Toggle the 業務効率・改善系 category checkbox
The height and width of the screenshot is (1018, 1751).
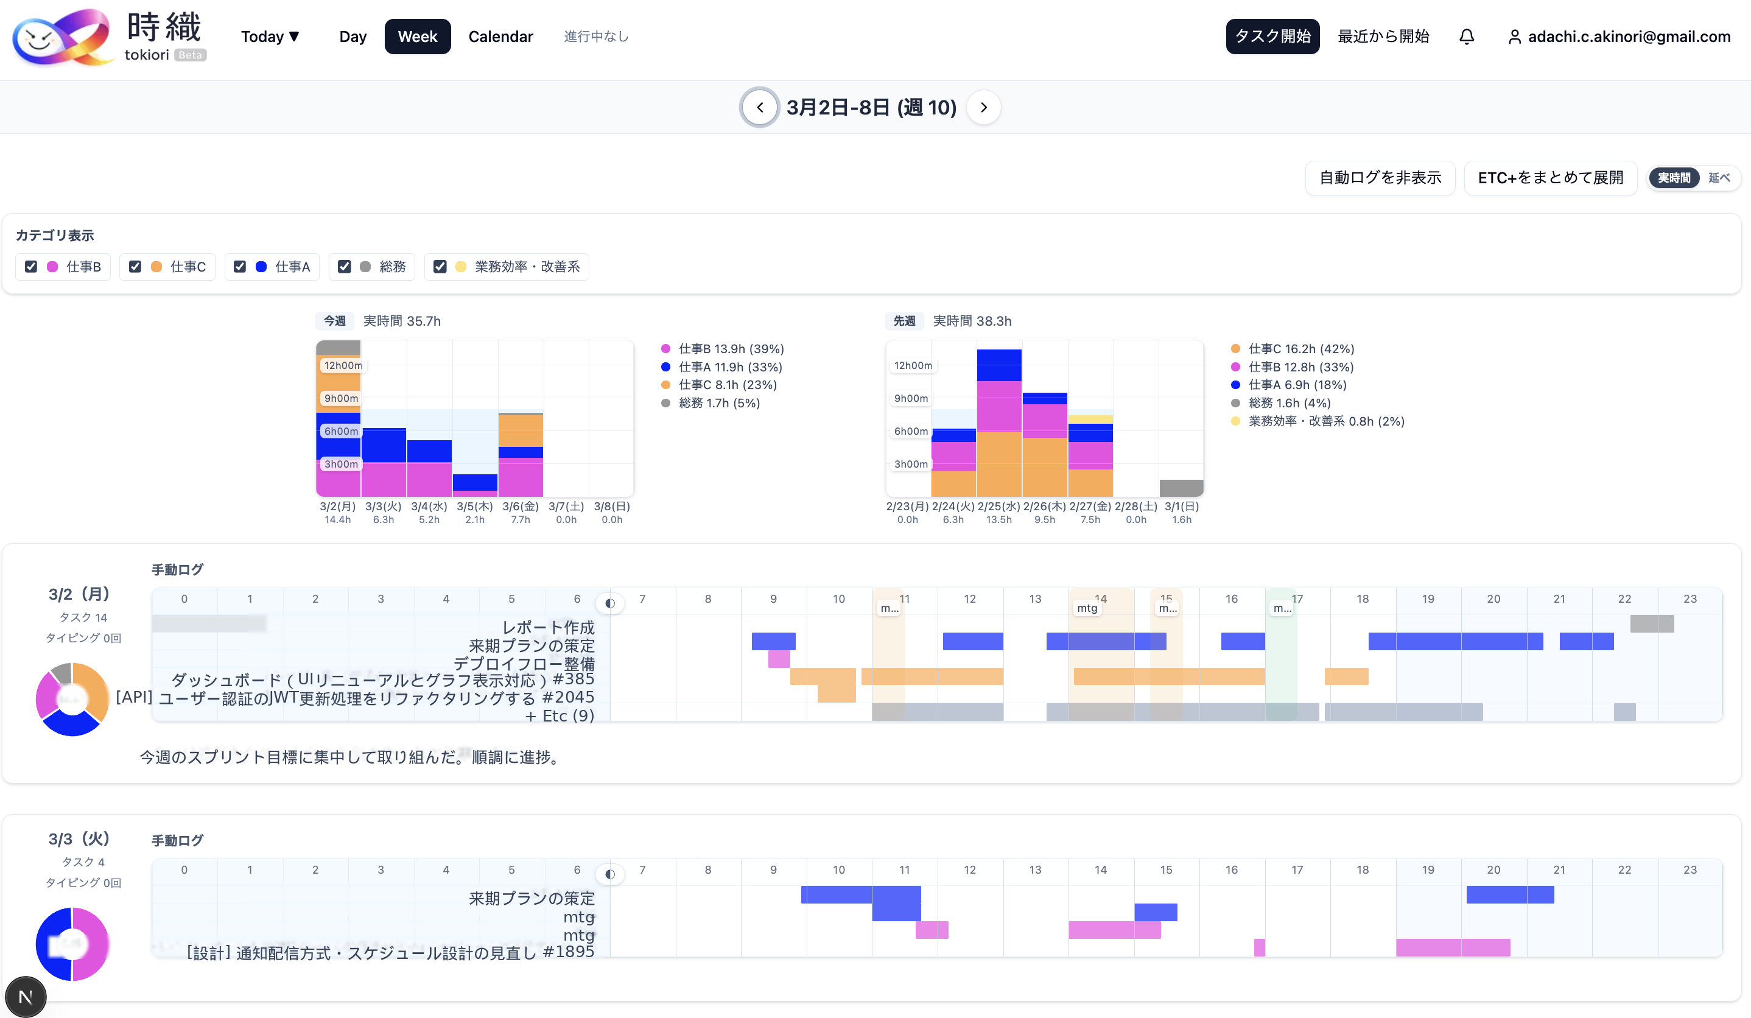(440, 267)
